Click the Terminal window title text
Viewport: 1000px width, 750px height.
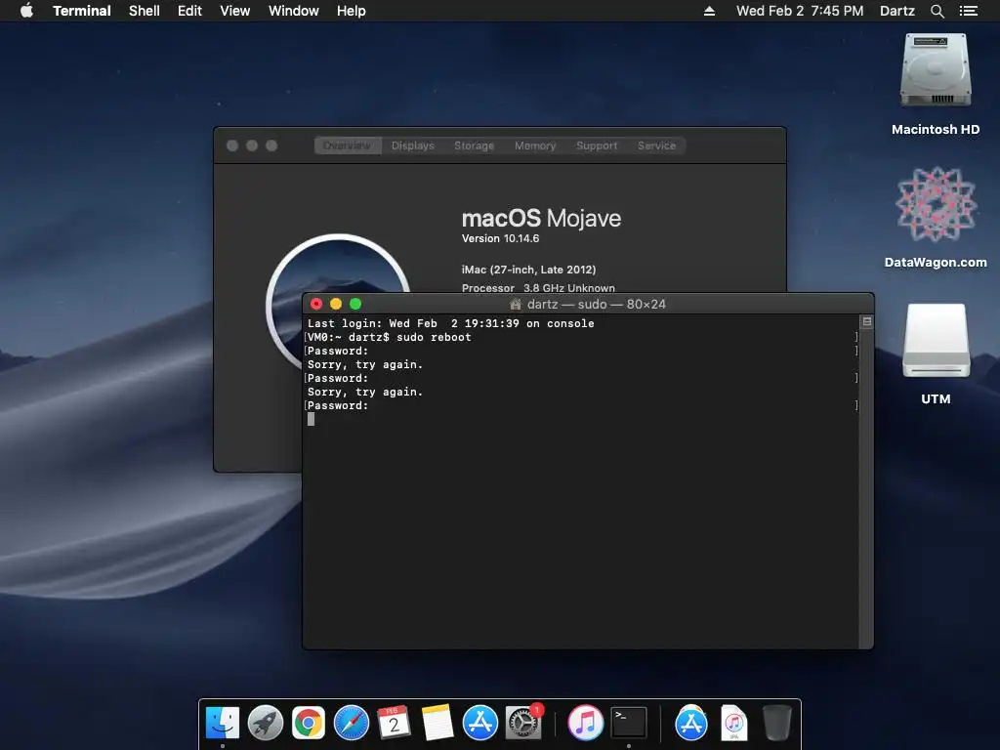tap(597, 305)
